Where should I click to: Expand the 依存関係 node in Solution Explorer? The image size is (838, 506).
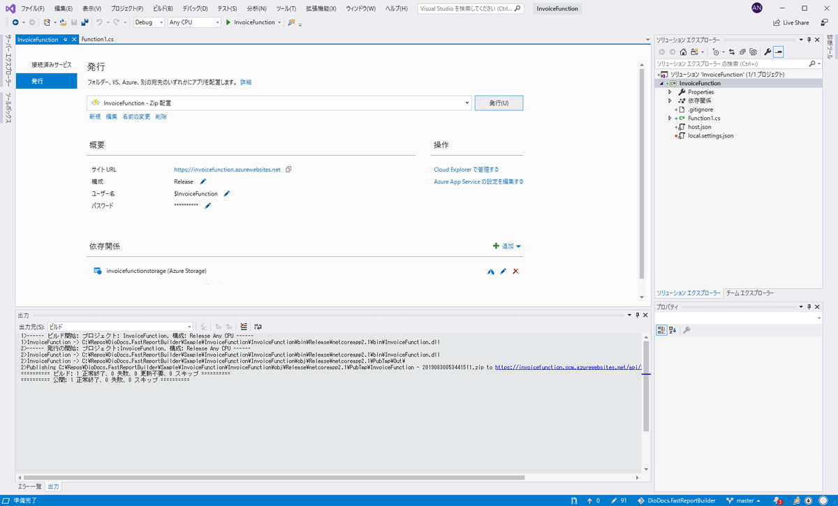670,101
